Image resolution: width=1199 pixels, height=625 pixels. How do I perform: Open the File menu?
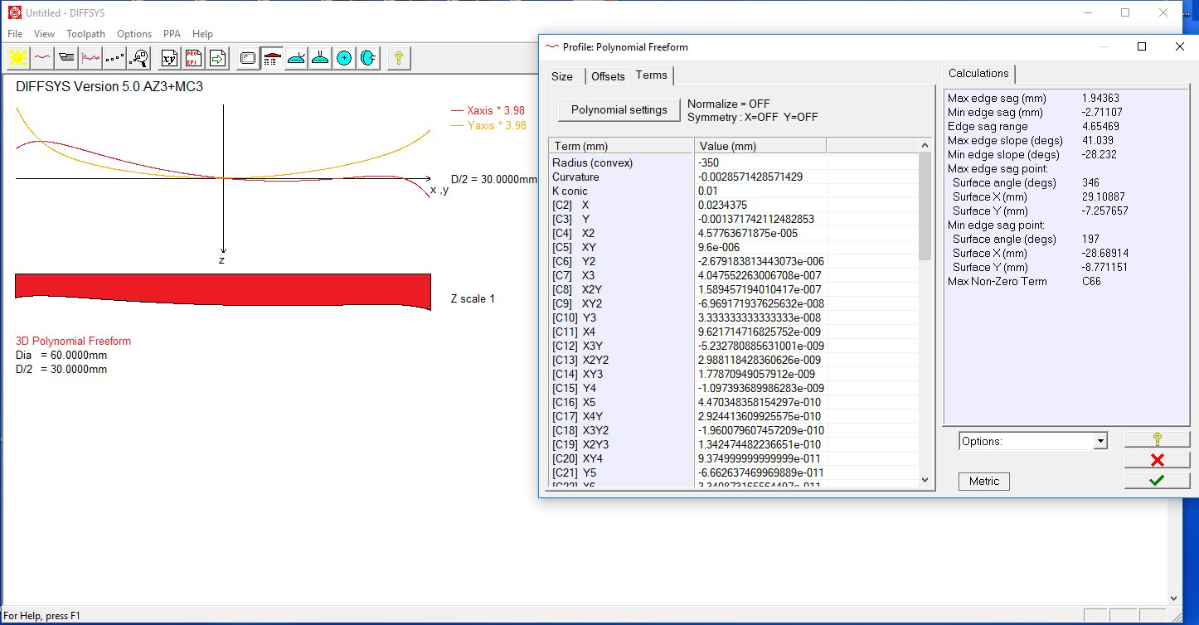pyautogui.click(x=15, y=34)
